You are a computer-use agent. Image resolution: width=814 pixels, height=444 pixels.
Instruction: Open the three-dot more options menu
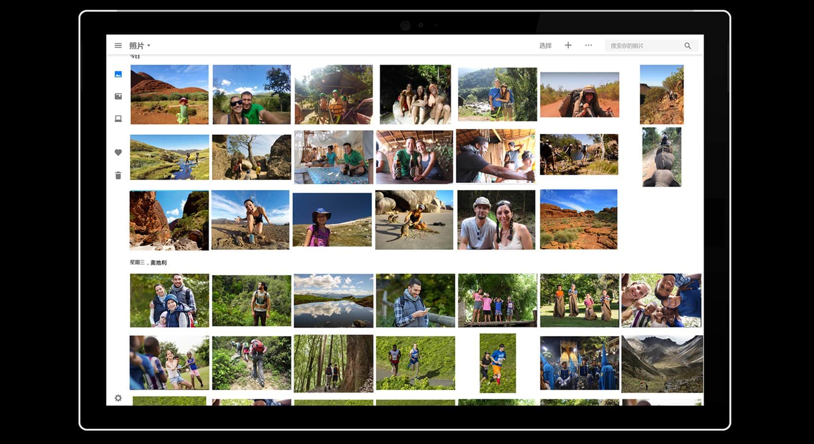[588, 45]
